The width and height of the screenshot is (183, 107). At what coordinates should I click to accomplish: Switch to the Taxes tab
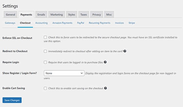click(84, 14)
